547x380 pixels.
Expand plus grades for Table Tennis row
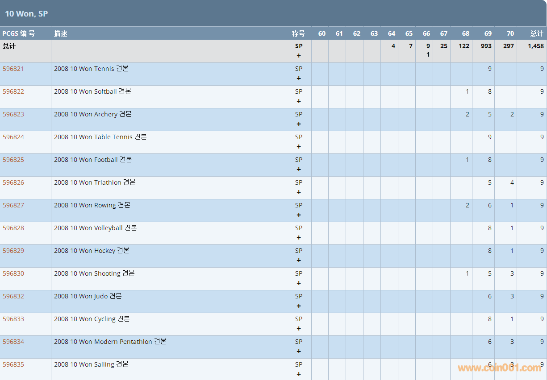[299, 147]
